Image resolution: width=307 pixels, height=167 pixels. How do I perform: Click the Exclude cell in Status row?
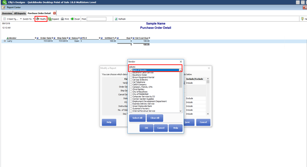pyautogui.click(x=195, y=98)
